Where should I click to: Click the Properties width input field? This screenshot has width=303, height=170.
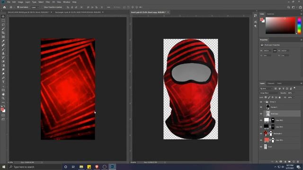coord(267,51)
